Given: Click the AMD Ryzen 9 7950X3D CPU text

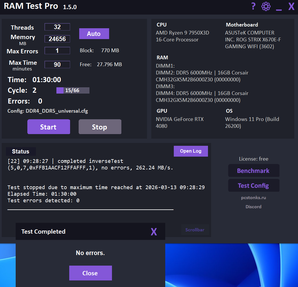Looking at the screenshot, I should coord(182,36).
